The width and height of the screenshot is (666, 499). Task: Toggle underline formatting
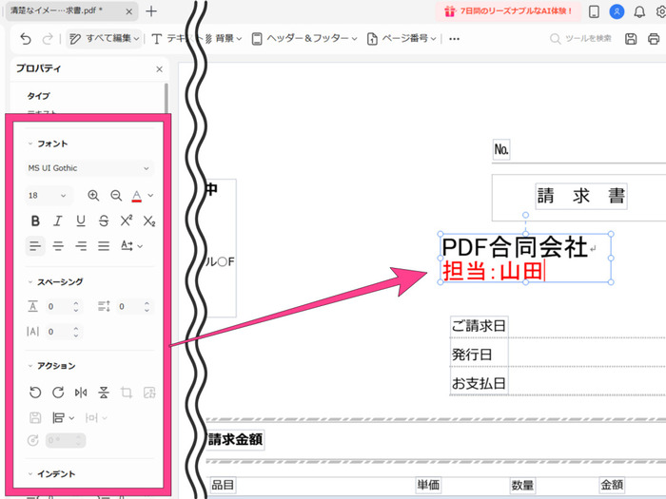point(81,221)
